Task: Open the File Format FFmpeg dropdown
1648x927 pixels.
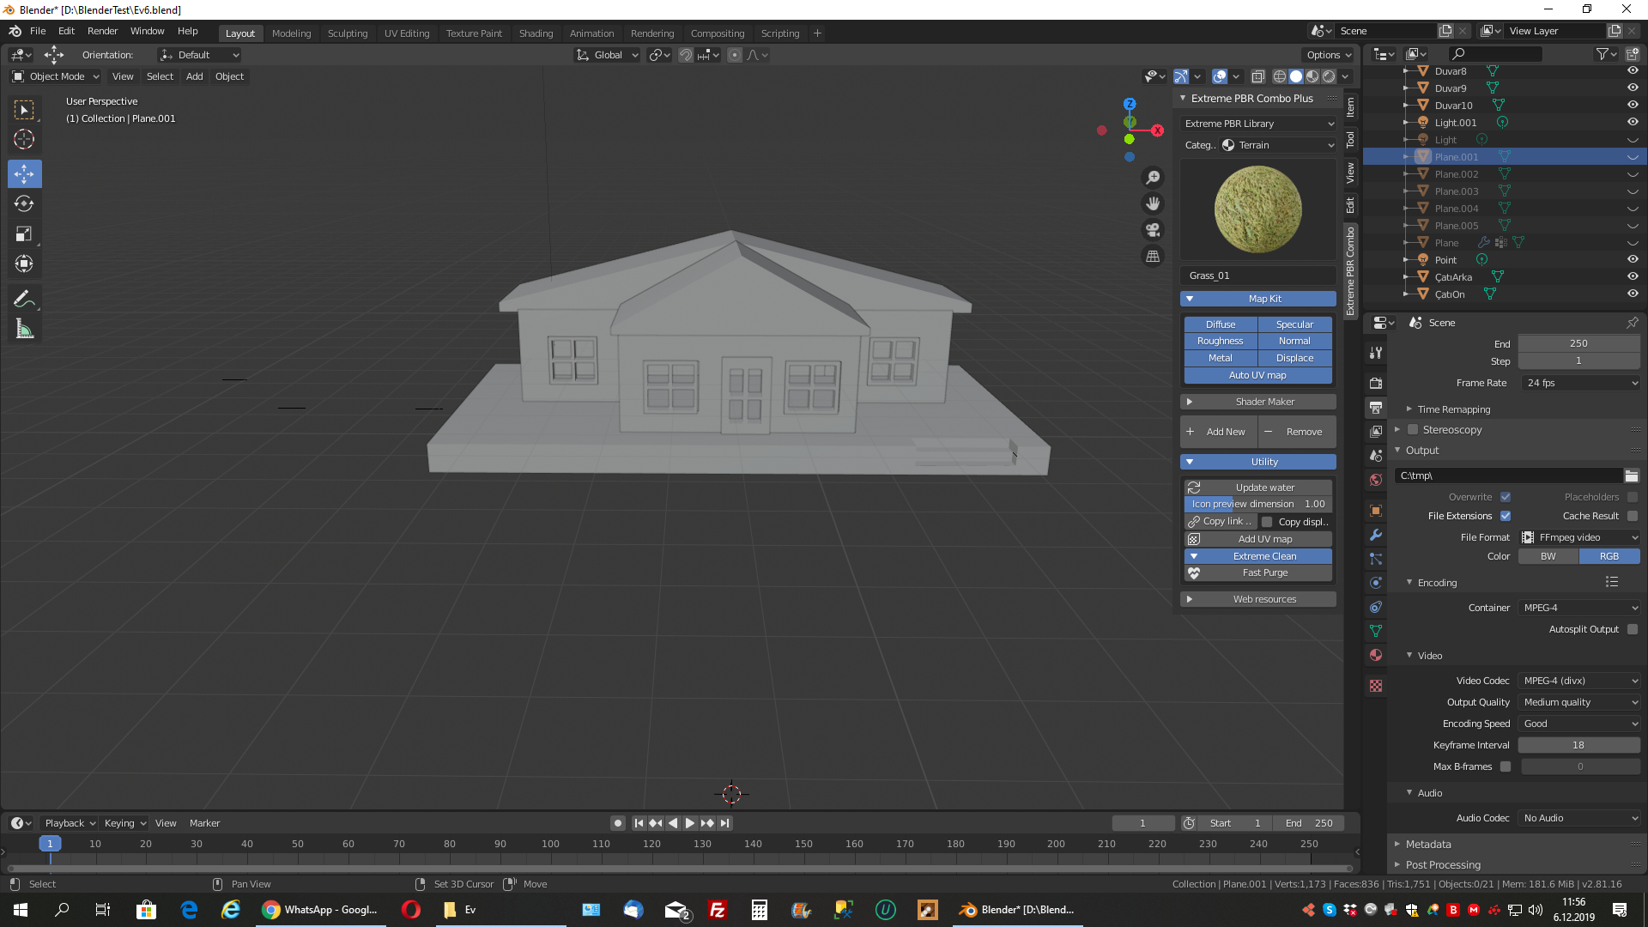Action: tap(1579, 537)
